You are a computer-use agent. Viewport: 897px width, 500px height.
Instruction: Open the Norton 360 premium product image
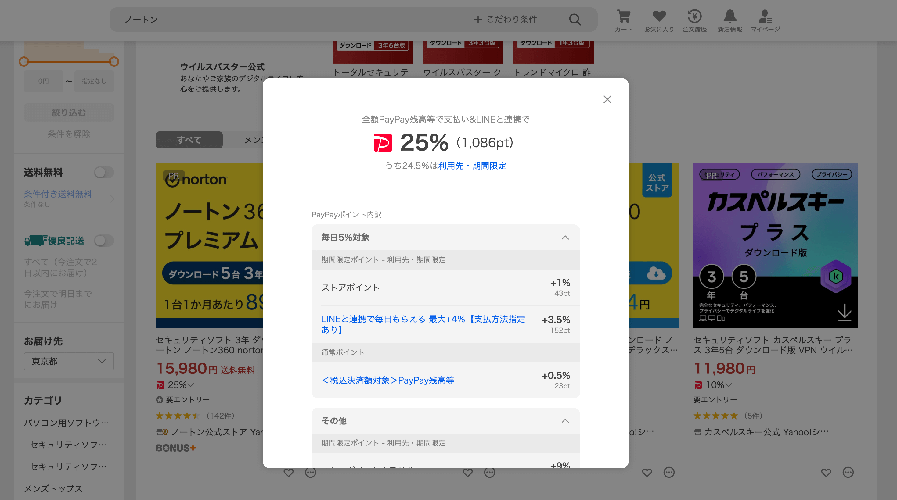point(209,245)
